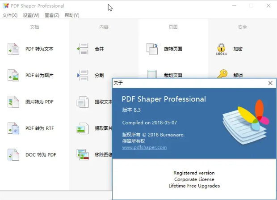Screen dimensions: 277x200
Task: Open the 帮助(Y) menu
Action: pyautogui.click(x=72, y=15)
